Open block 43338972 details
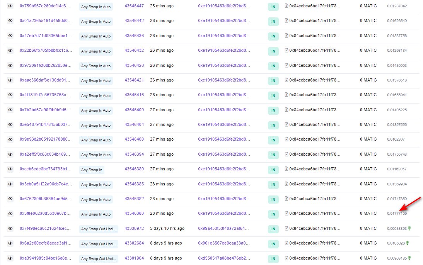This screenshot has height=265, width=423. click(x=134, y=228)
